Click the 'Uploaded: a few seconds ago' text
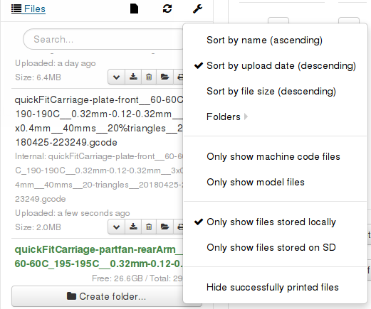The height and width of the screenshot is (309, 371). pyautogui.click(x=73, y=213)
